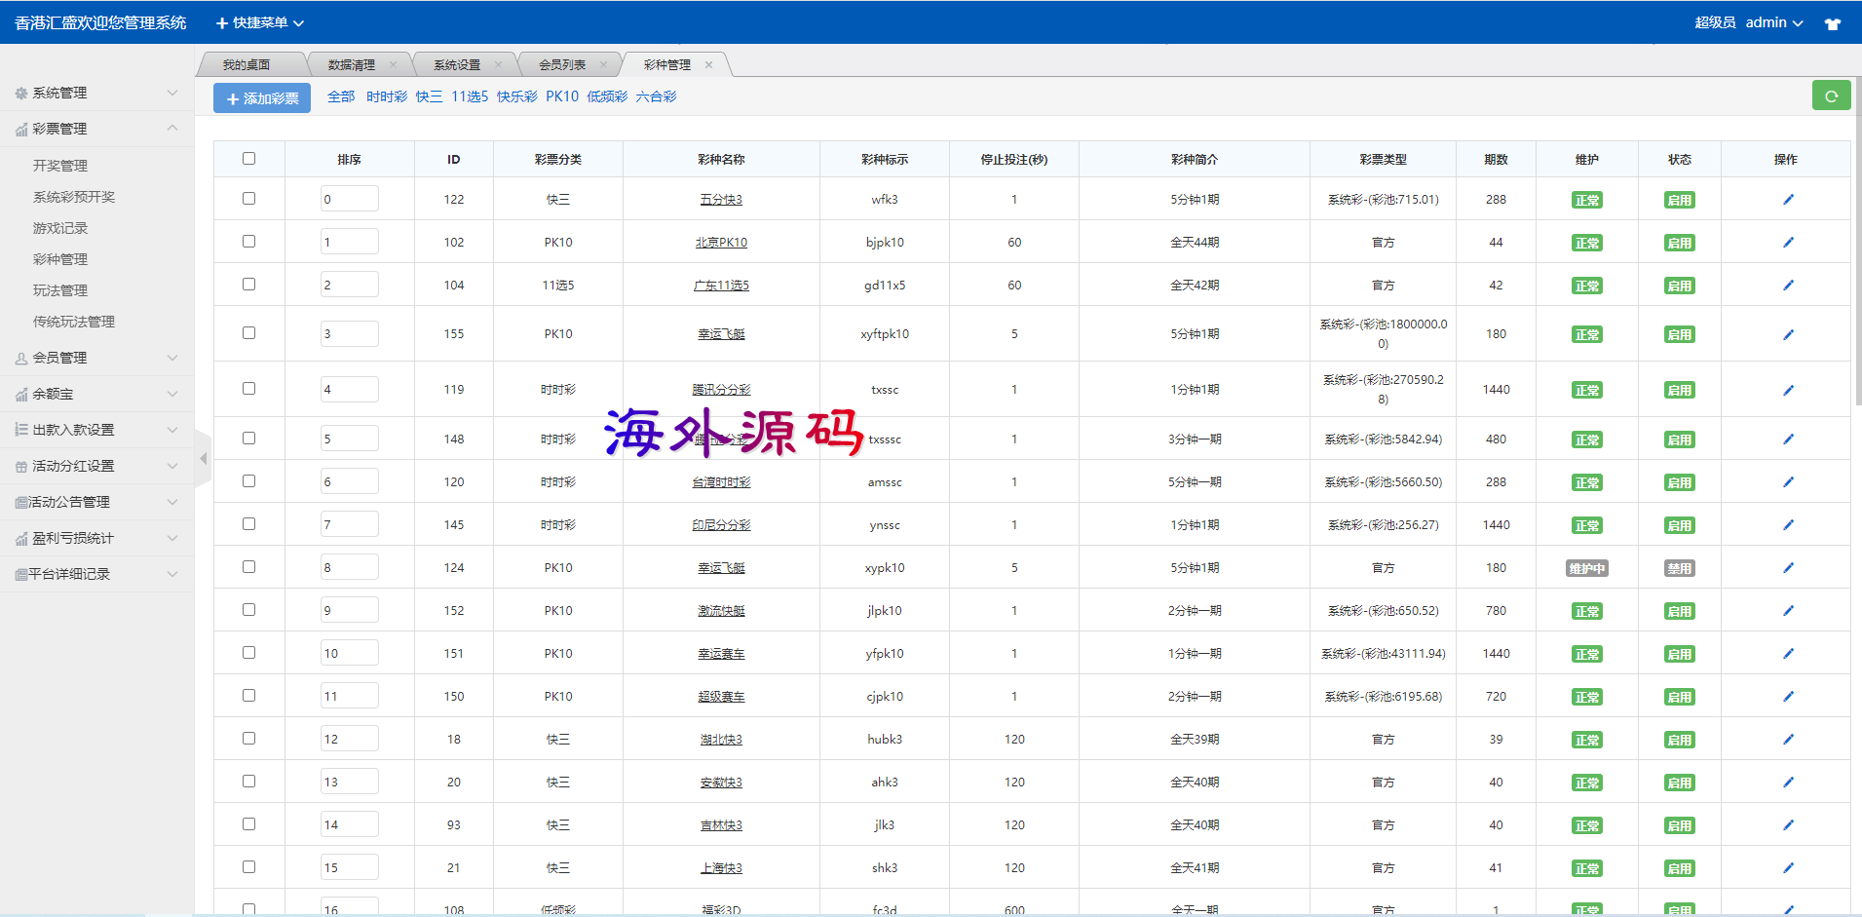
Task: Expand 出款入款设置 sidebar section
Action: 96,430
